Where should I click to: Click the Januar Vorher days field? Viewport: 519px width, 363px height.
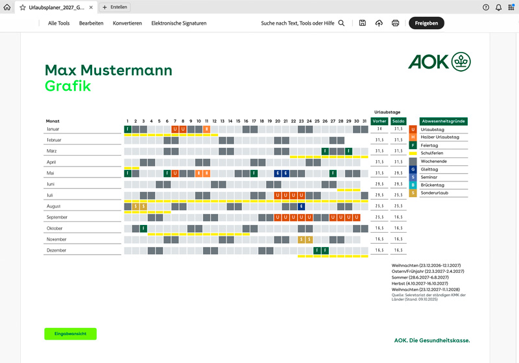379,129
